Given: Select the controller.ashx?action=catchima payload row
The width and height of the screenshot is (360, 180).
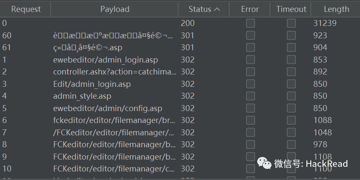Looking at the screenshot, I should click(x=180, y=72).
